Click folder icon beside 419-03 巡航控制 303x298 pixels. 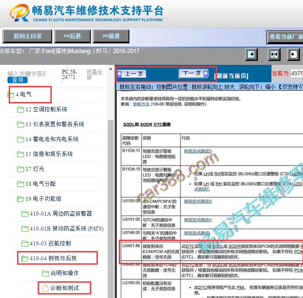(25, 244)
